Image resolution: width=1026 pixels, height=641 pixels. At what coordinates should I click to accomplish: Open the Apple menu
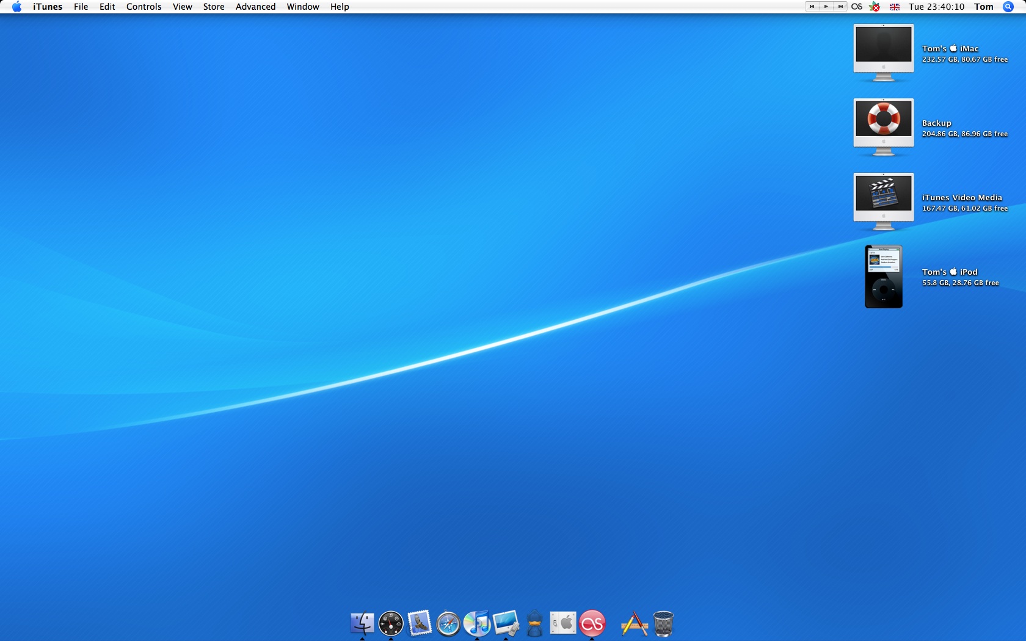click(16, 7)
